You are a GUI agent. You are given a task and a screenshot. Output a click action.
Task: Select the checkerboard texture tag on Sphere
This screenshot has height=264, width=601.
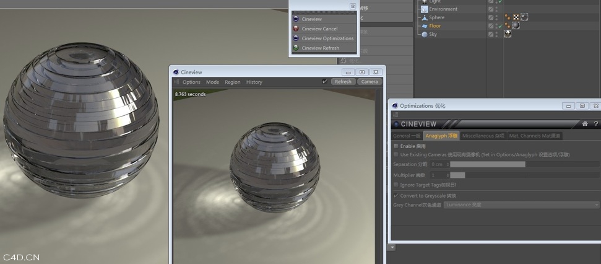tap(516, 17)
